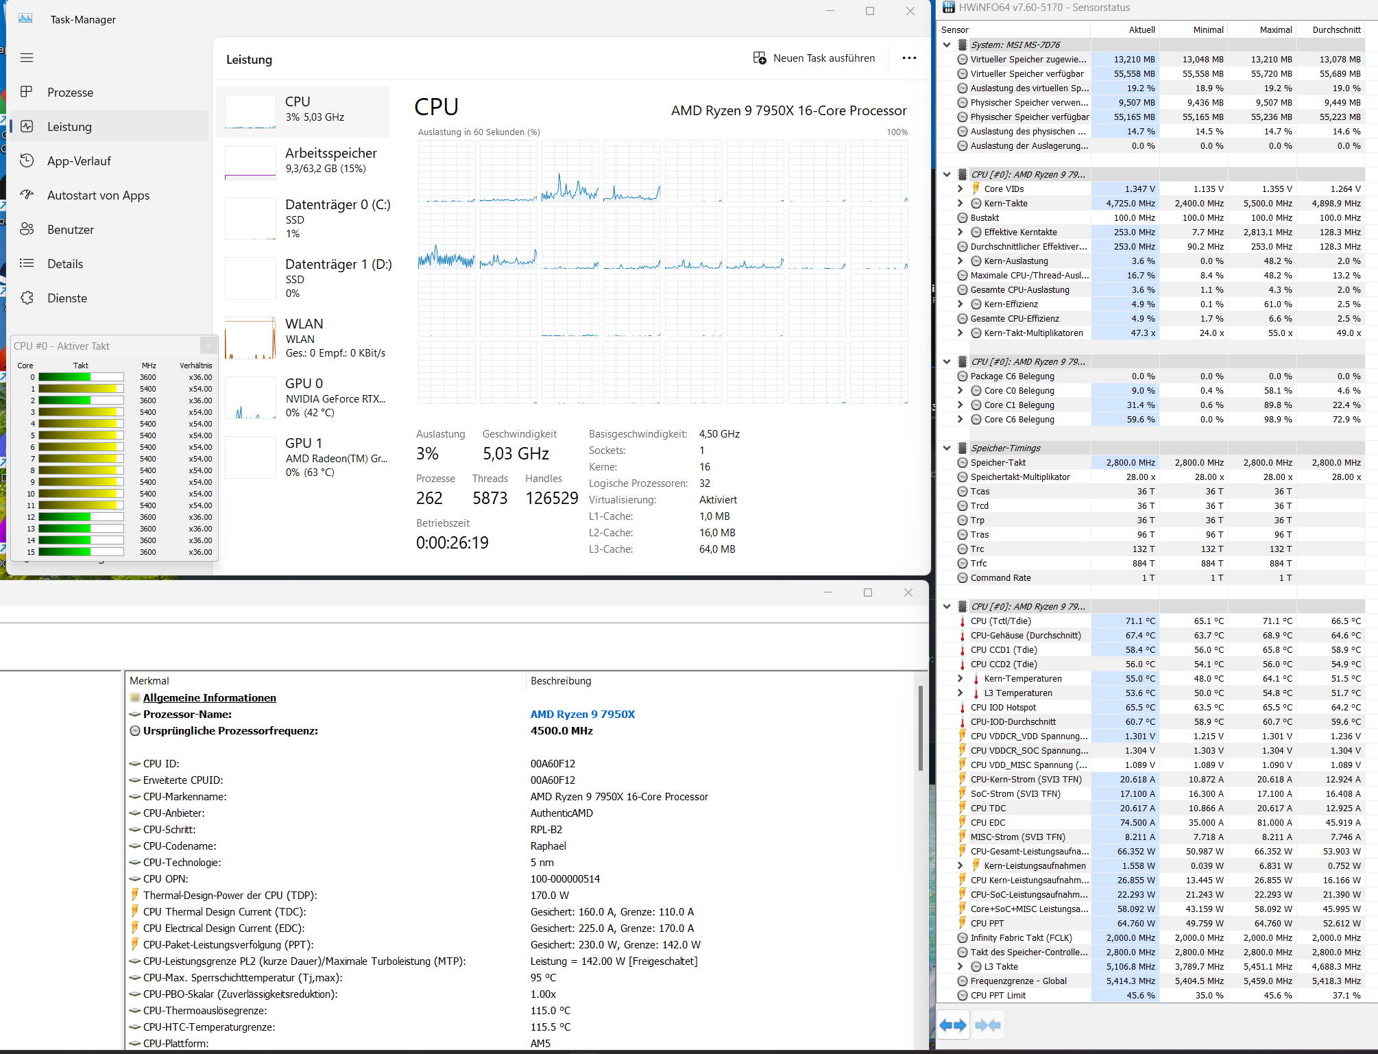This screenshot has height=1054, width=1378.
Task: Open the Prozesse page via its icon
Action: click(27, 92)
